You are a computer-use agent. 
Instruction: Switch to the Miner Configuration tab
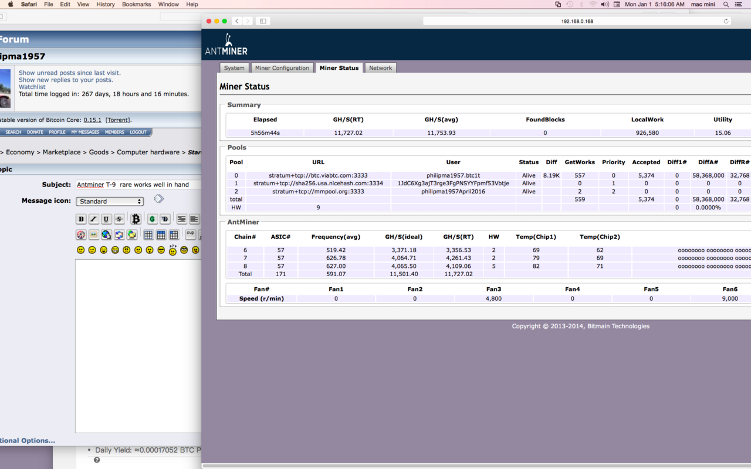coord(282,68)
